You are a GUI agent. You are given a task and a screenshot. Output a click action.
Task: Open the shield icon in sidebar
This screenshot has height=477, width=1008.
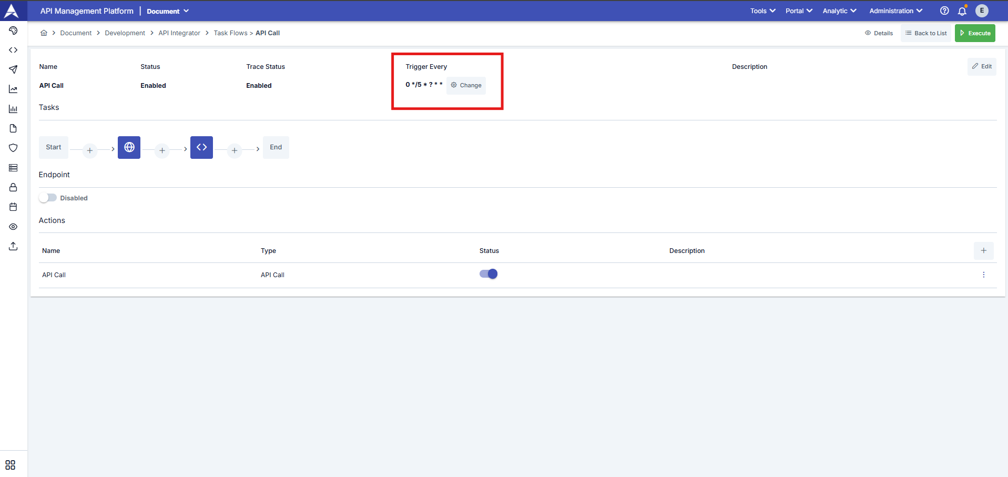coord(13,148)
